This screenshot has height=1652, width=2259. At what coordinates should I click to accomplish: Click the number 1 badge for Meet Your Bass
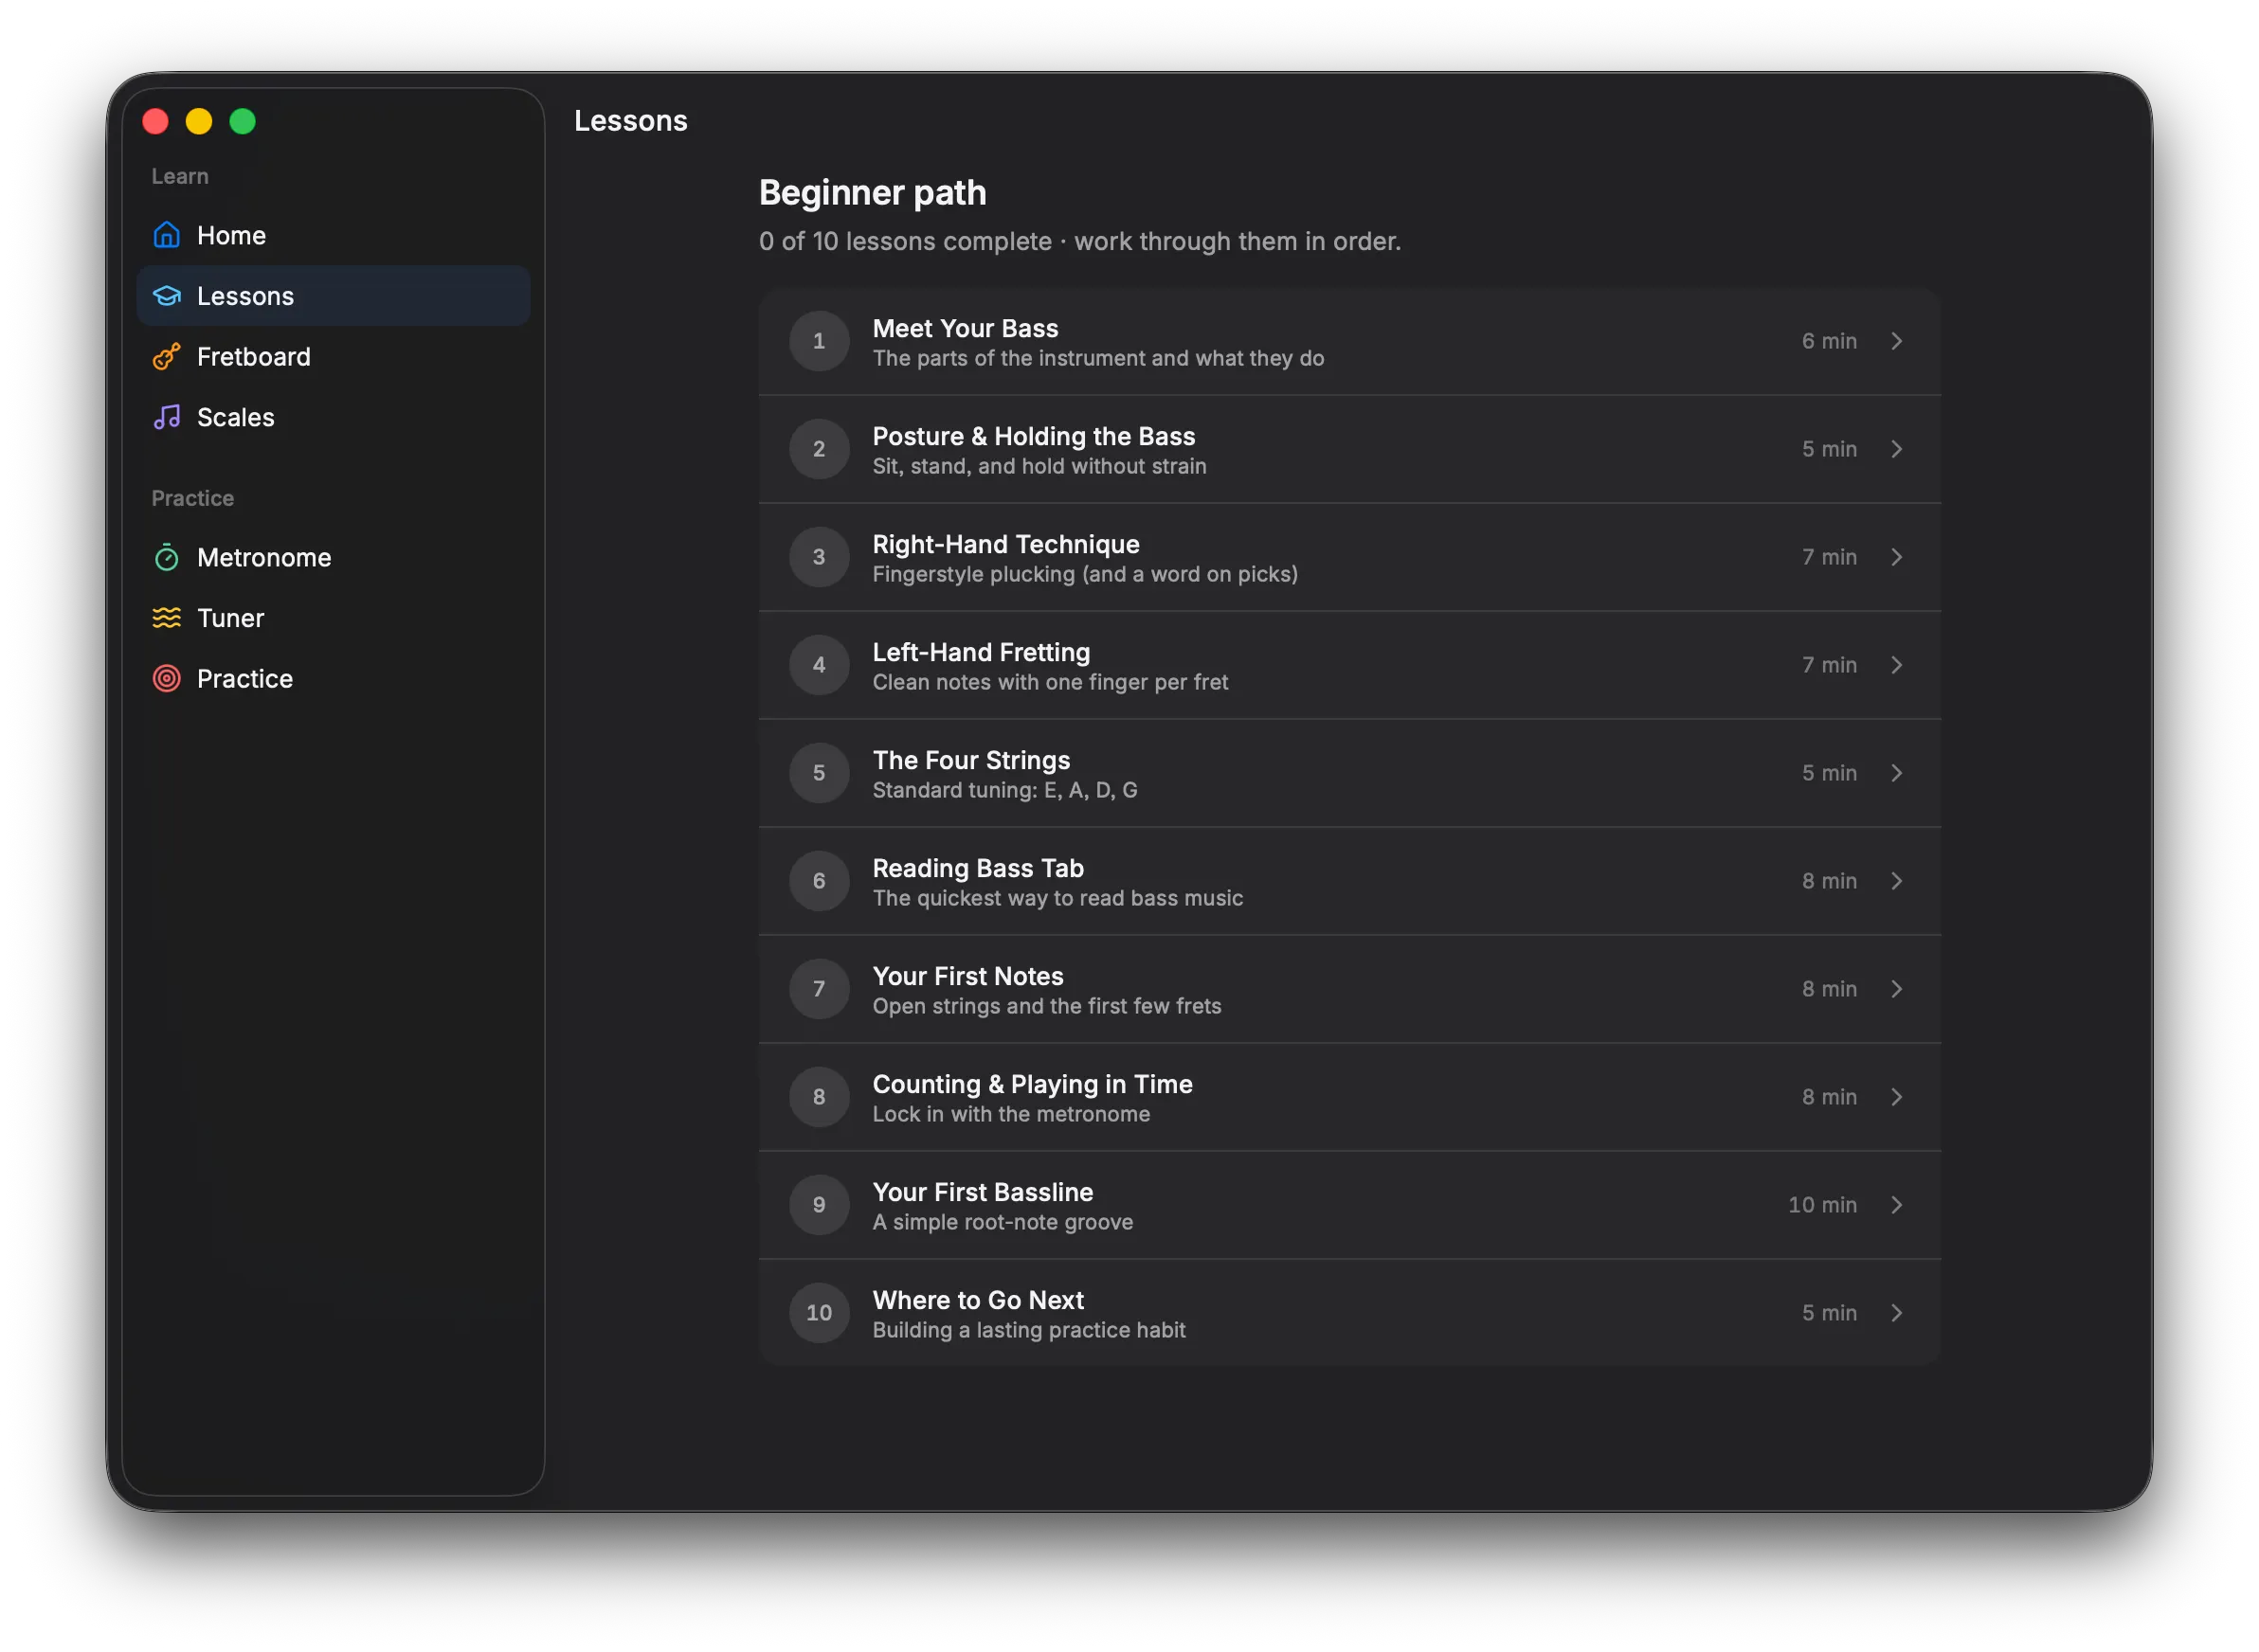[820, 341]
